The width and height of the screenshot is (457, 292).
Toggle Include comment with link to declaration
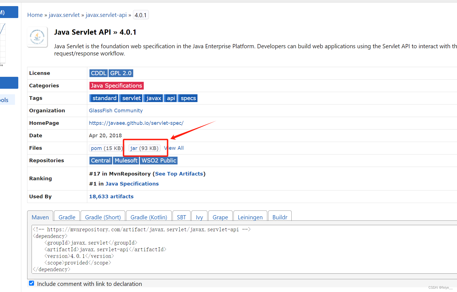point(32,283)
